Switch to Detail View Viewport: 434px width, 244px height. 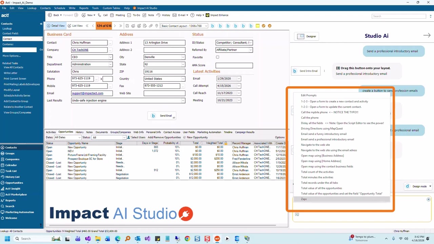(56, 26)
